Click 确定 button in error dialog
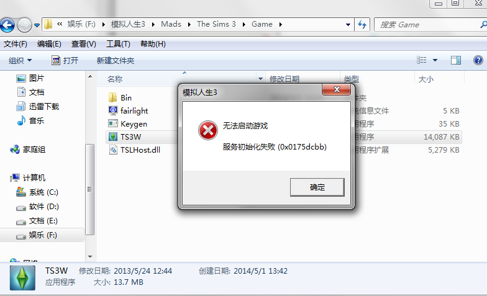This screenshot has width=487, height=296. [x=317, y=187]
